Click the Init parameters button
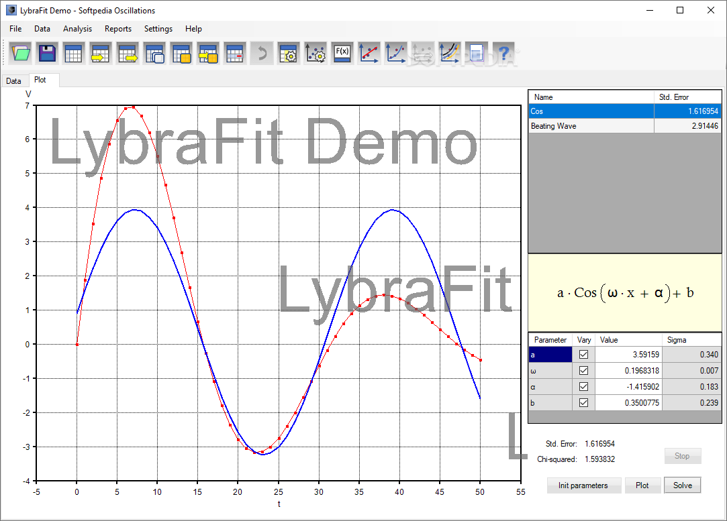This screenshot has width=727, height=521. pos(583,485)
